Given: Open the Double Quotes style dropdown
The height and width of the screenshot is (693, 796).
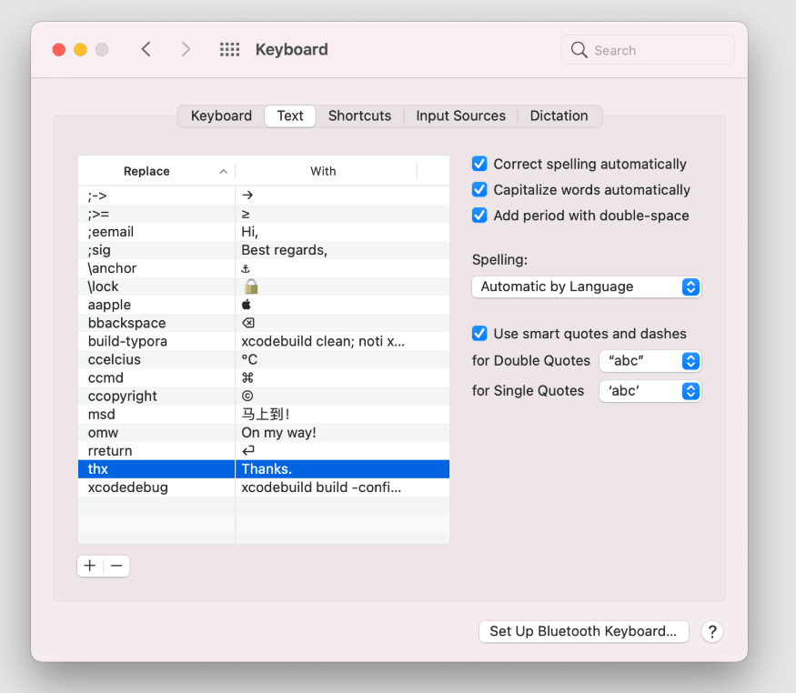Looking at the screenshot, I should pos(650,361).
